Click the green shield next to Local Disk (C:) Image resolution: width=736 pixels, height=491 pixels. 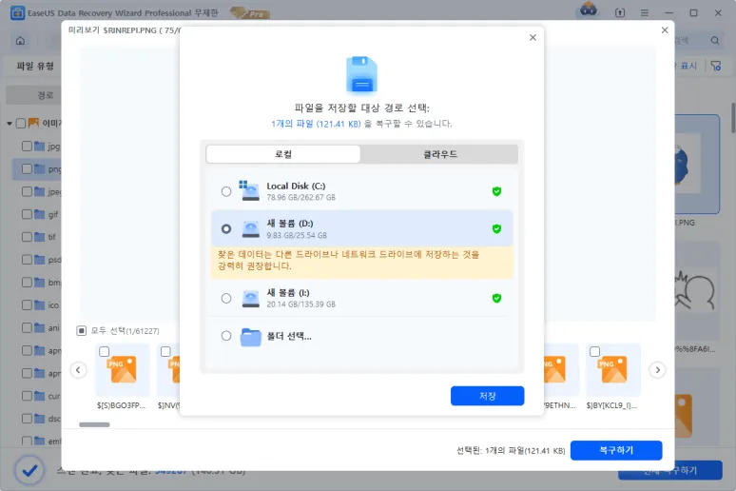(x=496, y=191)
